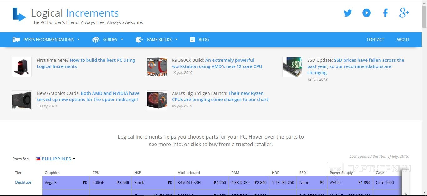Click the page scrollbar up arrow
This screenshot has height=196, width=427.
click(424, 2)
